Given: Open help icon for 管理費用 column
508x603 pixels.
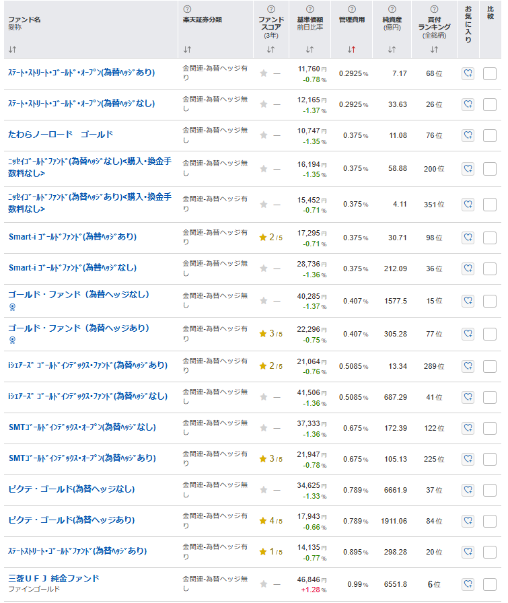Looking at the screenshot, I should coord(352,9).
